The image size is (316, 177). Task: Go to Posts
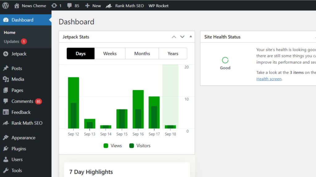click(17, 69)
